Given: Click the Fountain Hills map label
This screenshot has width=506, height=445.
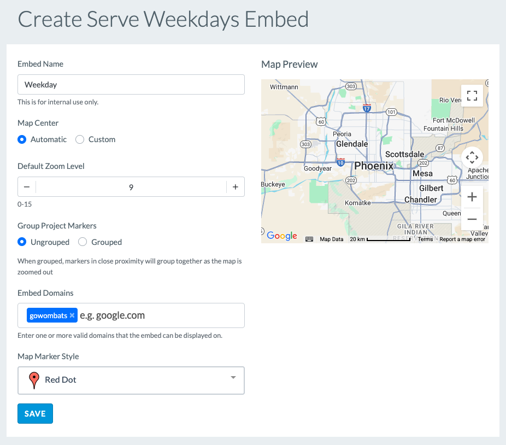Looking at the screenshot, I should click(443, 128).
